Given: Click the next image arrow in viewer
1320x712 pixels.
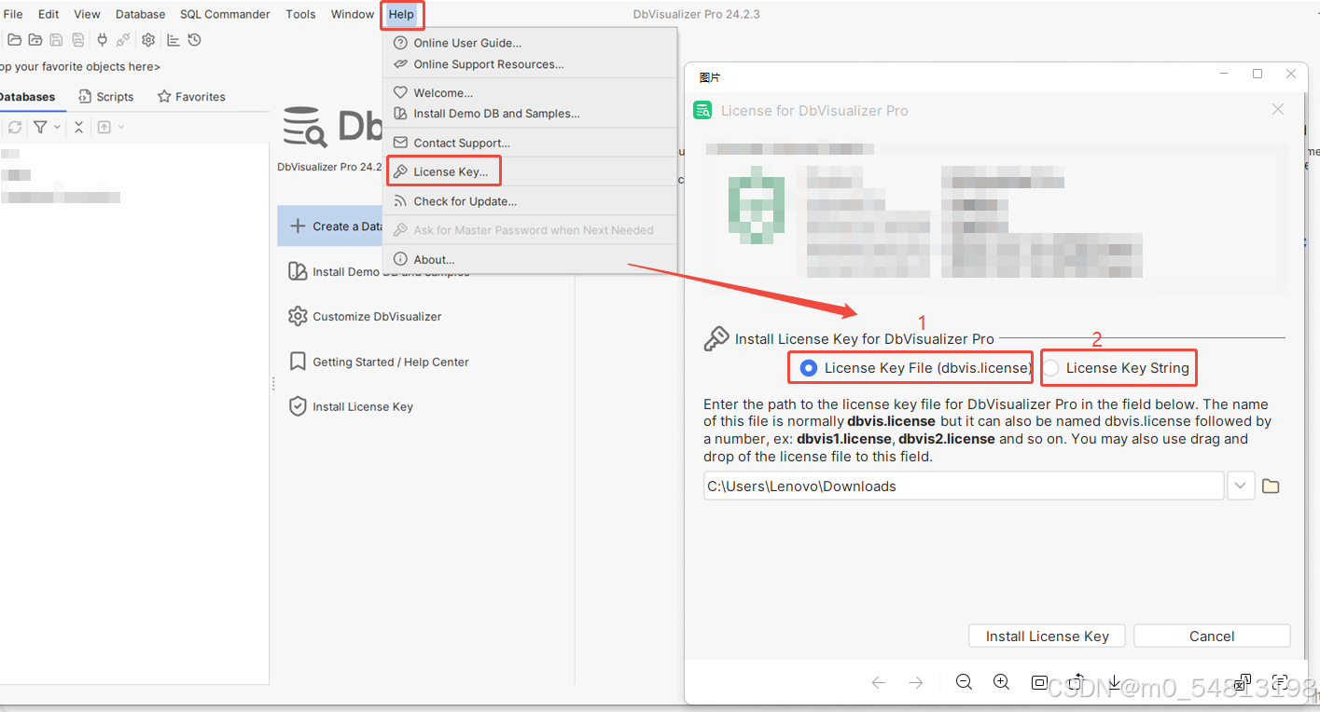Looking at the screenshot, I should coord(916,682).
